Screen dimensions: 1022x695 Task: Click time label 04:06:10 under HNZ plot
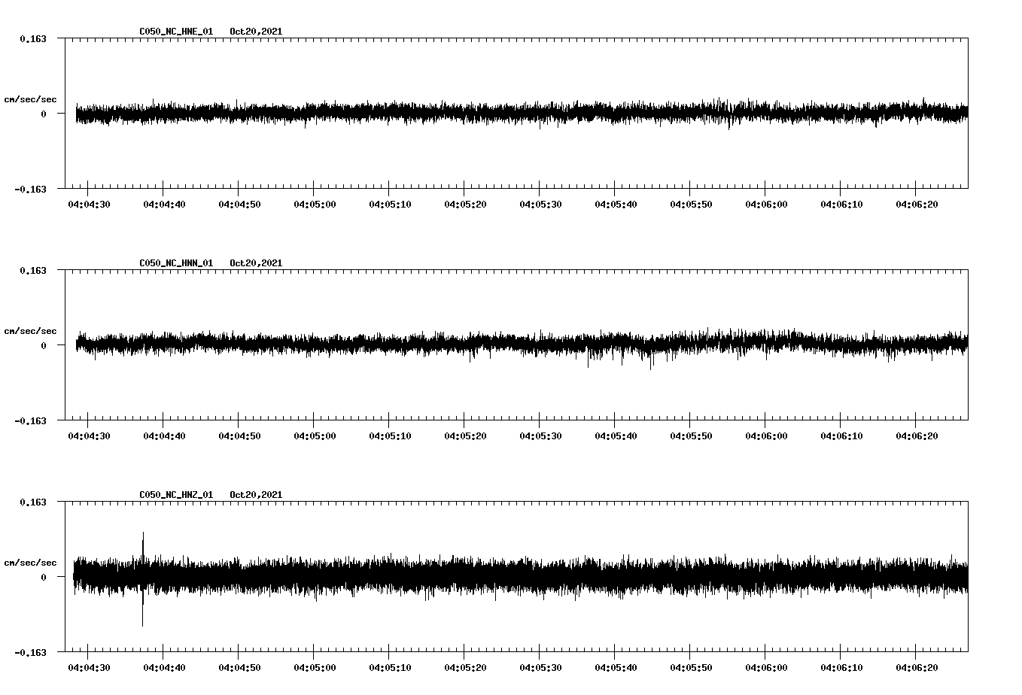click(841, 668)
